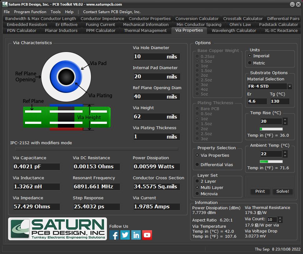Open the File menu
The image size is (303, 254).
coord(7,12)
